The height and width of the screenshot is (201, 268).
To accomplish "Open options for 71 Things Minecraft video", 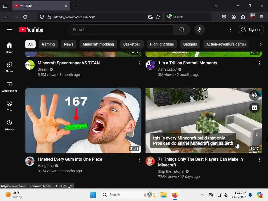I will point(259,160).
